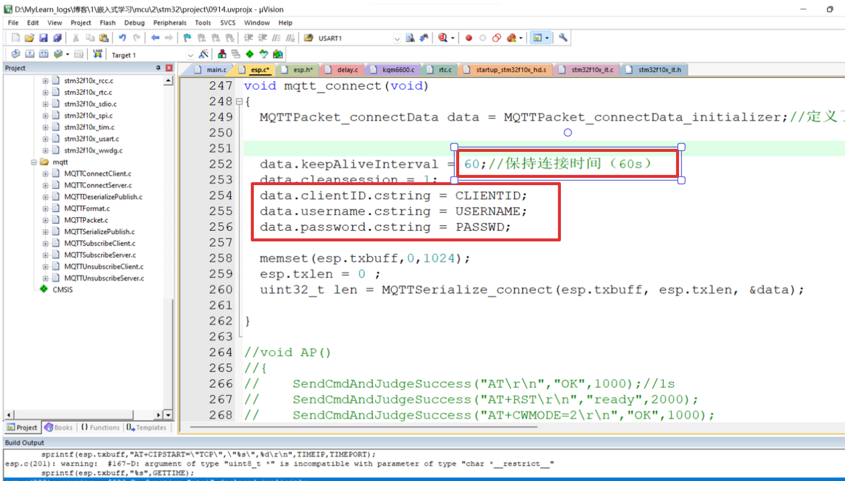Open the SVCS menu
Image resolution: width=845 pixels, height=481 pixels.
tap(228, 22)
